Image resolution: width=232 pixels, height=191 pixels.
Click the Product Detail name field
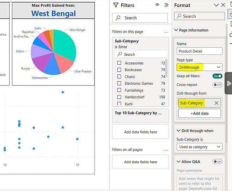tap(199, 51)
